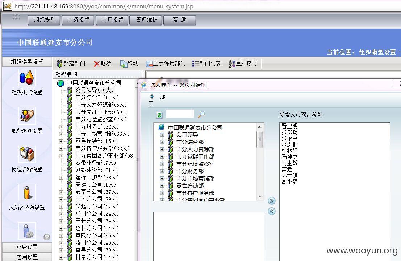The width and height of the screenshot is (401, 261).
Task: Switch to 业务设置 sidebar tab
Action: (x=27, y=247)
